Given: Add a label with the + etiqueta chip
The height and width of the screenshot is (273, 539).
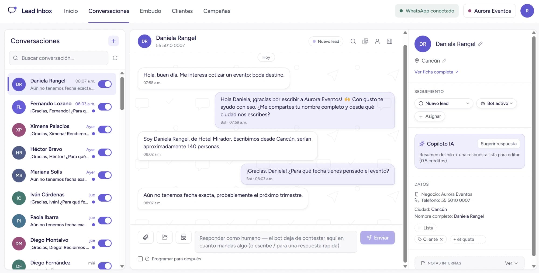Looking at the screenshot, I should coord(468,239).
